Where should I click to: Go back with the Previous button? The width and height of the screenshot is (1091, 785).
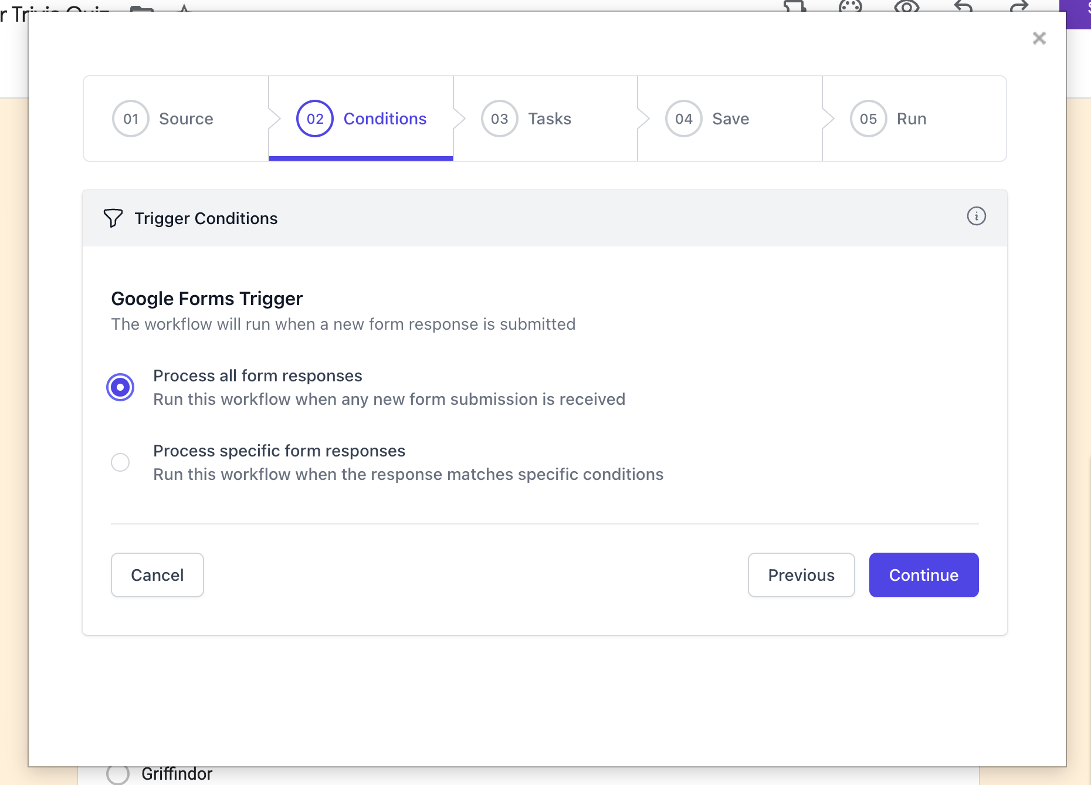tap(801, 575)
